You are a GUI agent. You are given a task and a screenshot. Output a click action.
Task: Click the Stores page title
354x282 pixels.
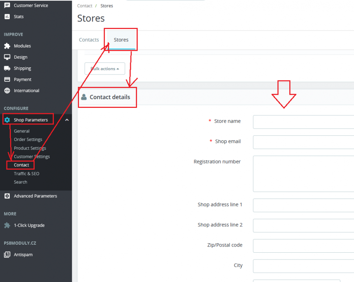click(91, 18)
